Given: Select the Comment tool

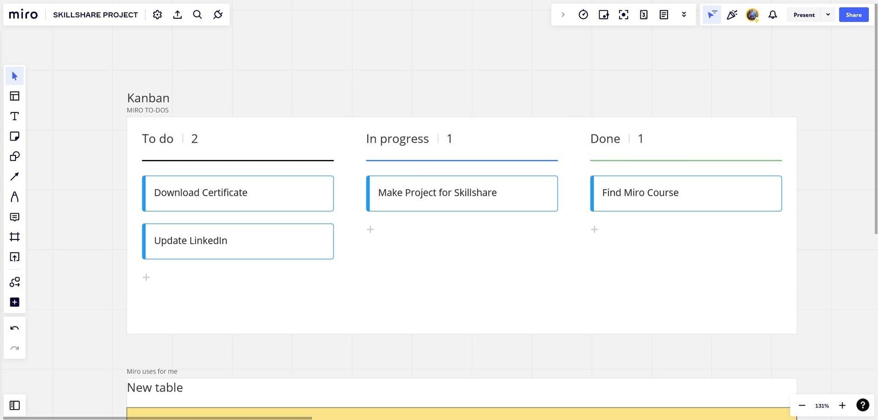Looking at the screenshot, I should (x=15, y=217).
